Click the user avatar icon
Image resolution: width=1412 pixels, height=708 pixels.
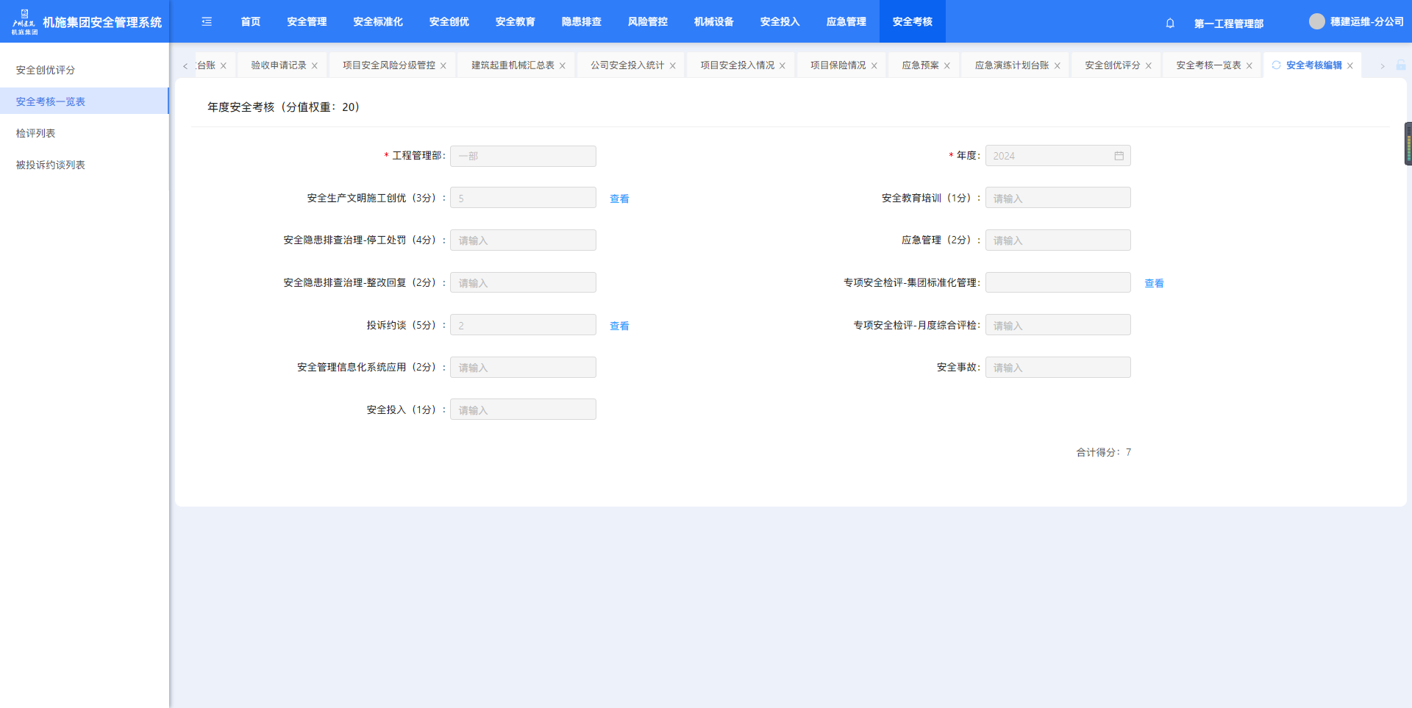point(1316,21)
